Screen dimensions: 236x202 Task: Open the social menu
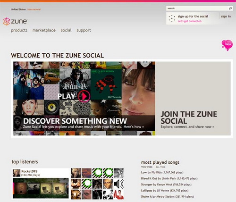66,30
